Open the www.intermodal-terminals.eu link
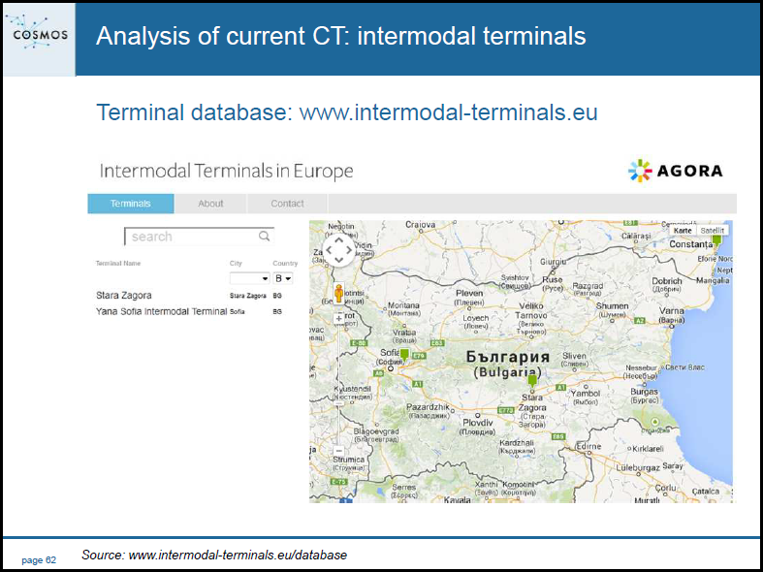The image size is (763, 572). click(x=448, y=112)
